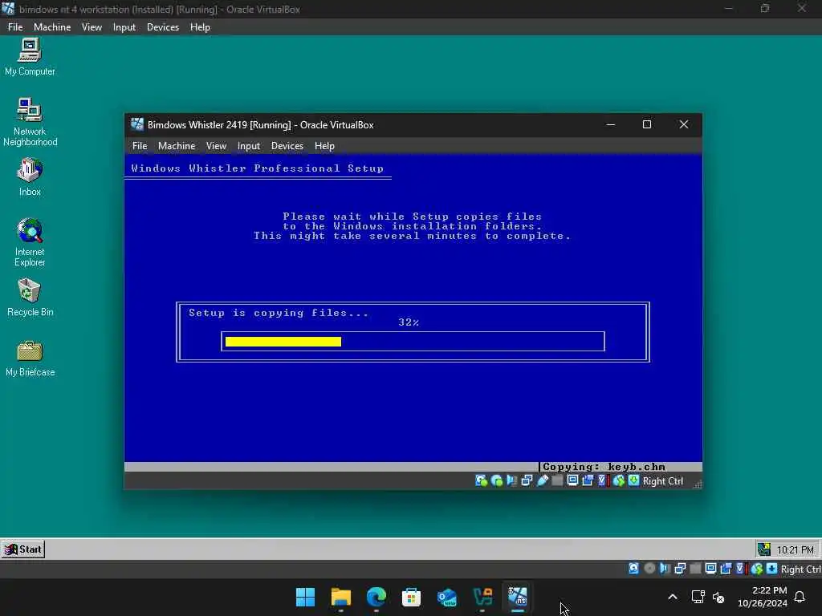Open View menu in Whistler VM window
The image size is (822, 616).
pos(216,146)
